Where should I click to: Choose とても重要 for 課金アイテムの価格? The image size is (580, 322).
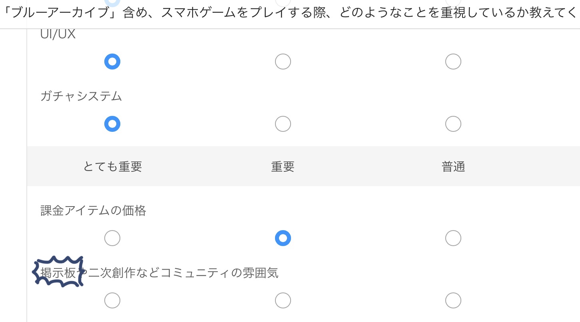(x=112, y=238)
